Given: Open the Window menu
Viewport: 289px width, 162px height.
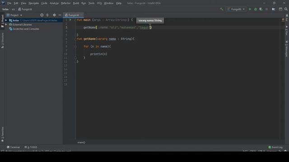Looking at the screenshot, I should click(x=109, y=3).
